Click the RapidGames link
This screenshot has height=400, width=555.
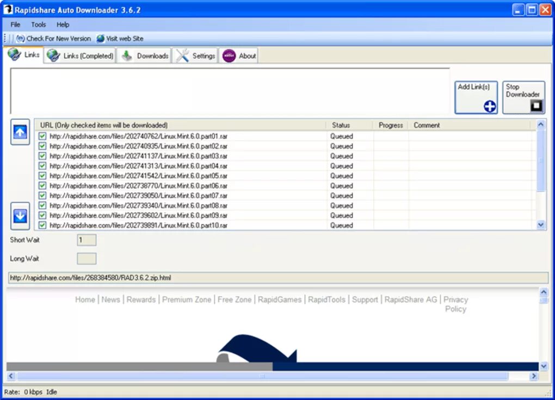(280, 299)
